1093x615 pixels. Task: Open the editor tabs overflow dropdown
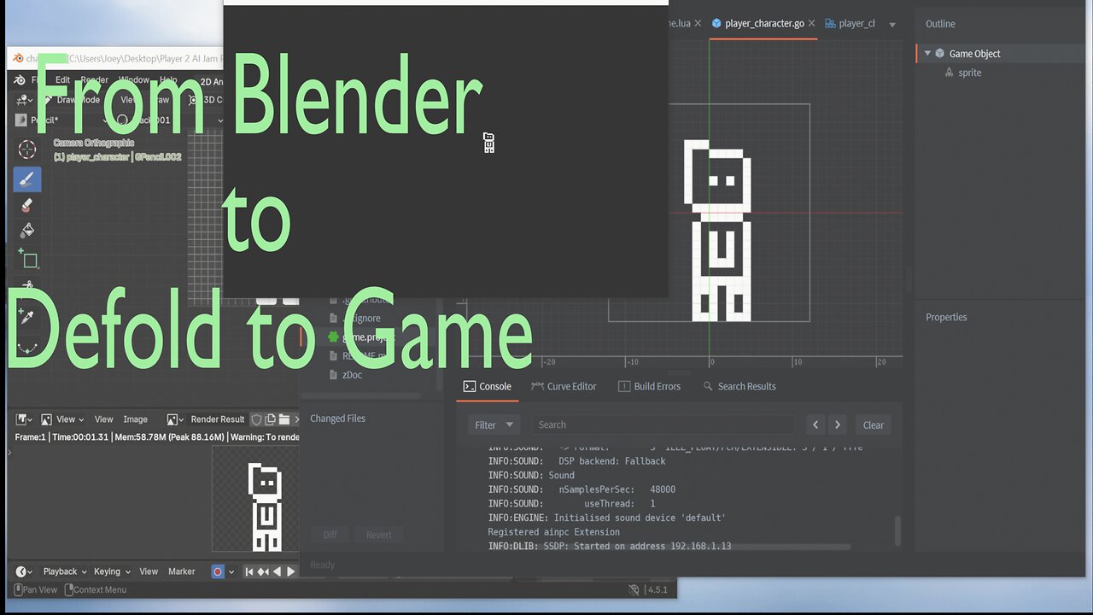tap(892, 24)
